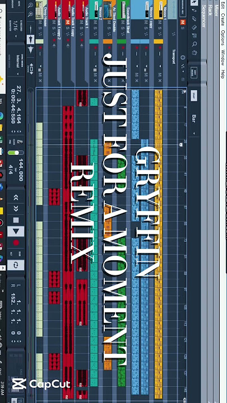
Task: Start recording with red Record button
Action: coord(16,242)
